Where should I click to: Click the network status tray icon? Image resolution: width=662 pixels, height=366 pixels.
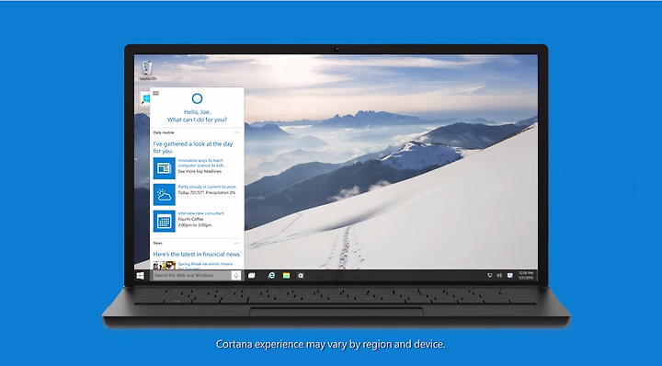tap(490, 275)
